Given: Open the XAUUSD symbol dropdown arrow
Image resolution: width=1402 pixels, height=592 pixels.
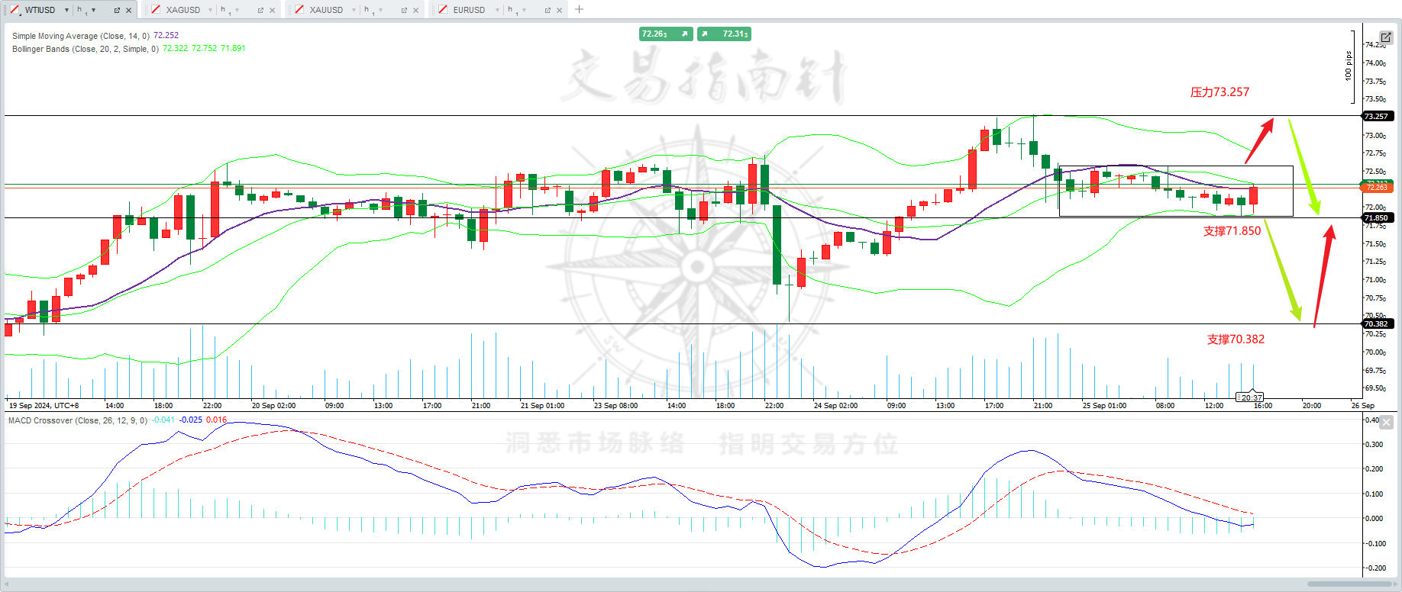Looking at the screenshot, I should [354, 10].
